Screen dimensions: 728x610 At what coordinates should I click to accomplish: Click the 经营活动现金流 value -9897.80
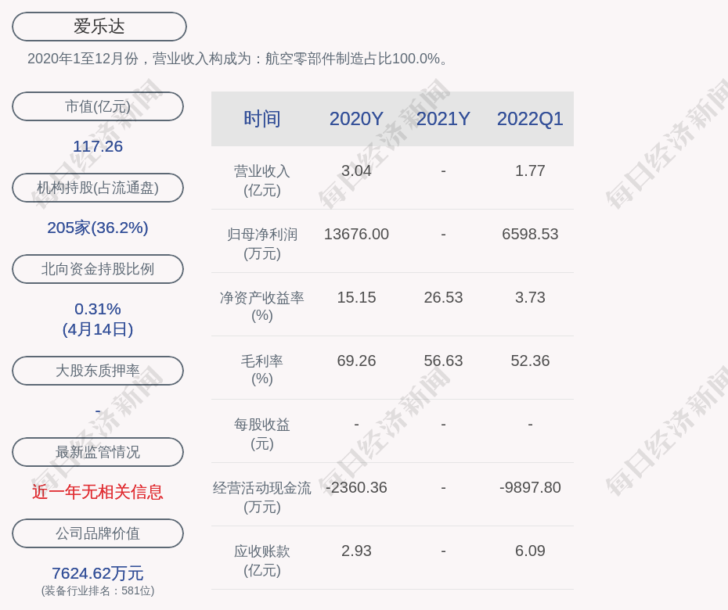530,487
